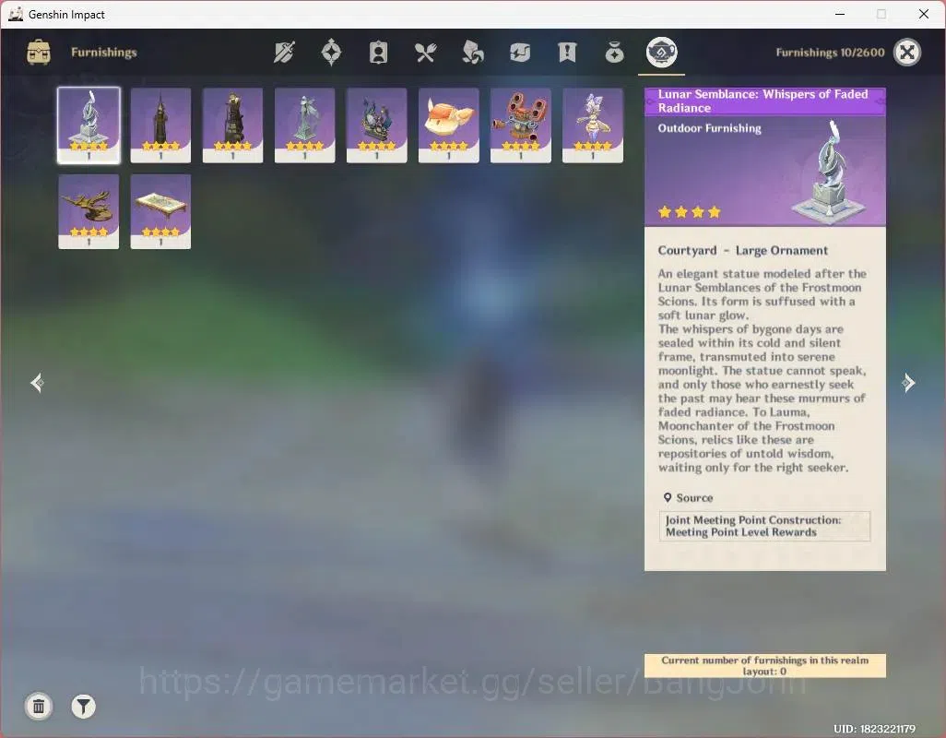Select the dark blue carriage furnishing

coord(376,125)
